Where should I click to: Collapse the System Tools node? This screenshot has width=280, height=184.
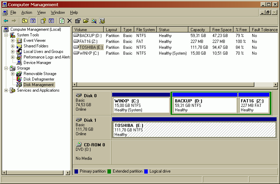pyautogui.click(x=6, y=35)
